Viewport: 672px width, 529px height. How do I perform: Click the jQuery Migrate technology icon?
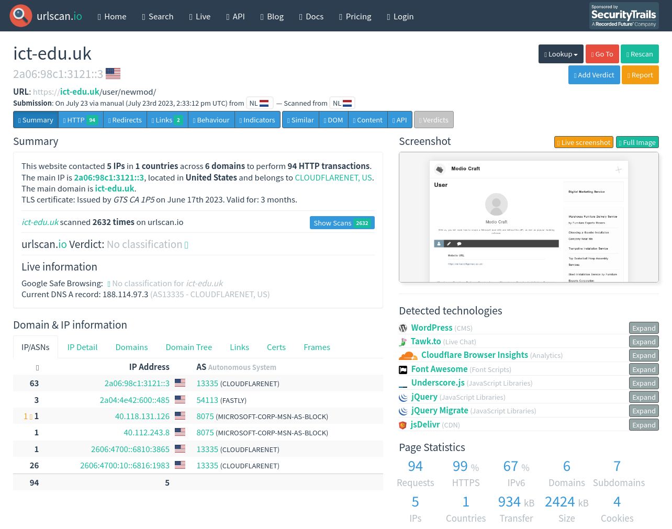pos(403,411)
